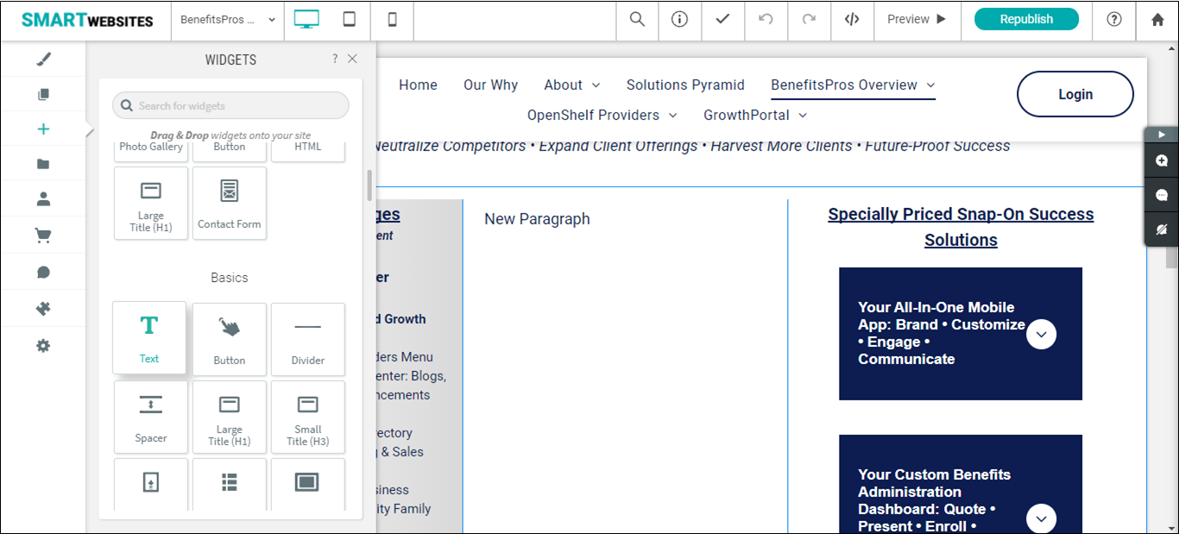The height and width of the screenshot is (534, 1179).
Task: Click the page vertical scrollbar thumb
Action: pyautogui.click(x=1171, y=258)
